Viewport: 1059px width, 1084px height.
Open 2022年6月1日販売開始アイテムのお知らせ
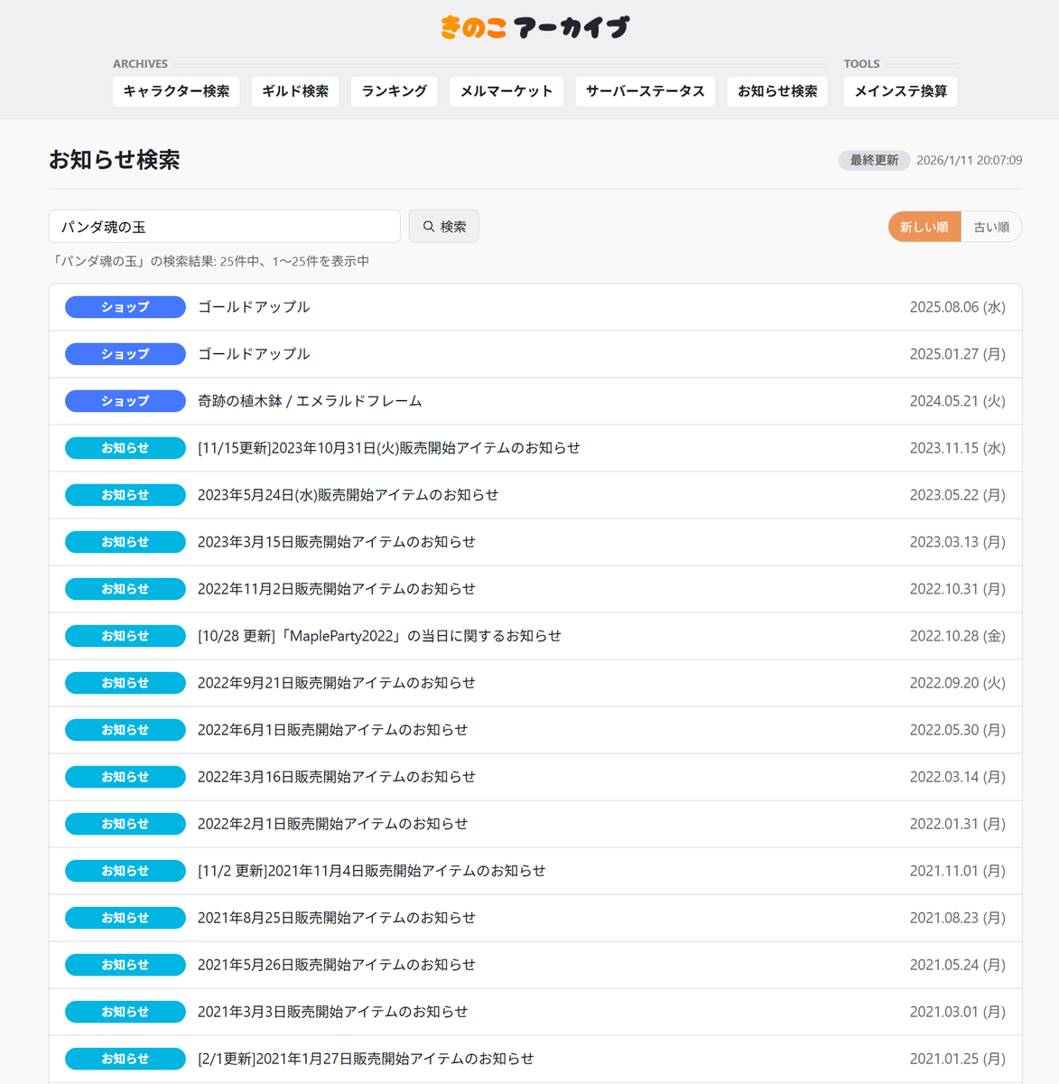(x=535, y=730)
